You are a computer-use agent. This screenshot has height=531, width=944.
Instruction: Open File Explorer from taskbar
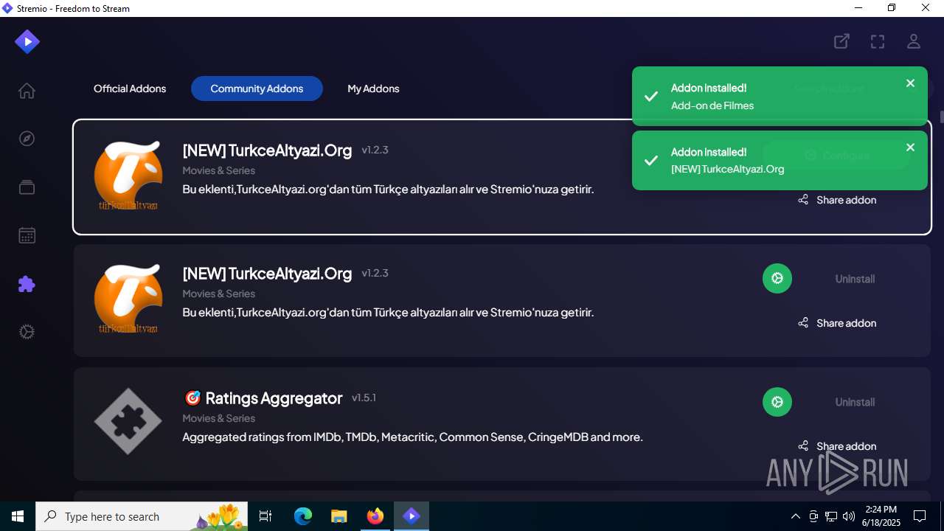(339, 516)
